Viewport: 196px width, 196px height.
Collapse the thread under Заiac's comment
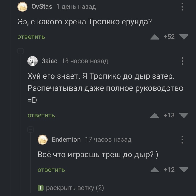point(31,129)
